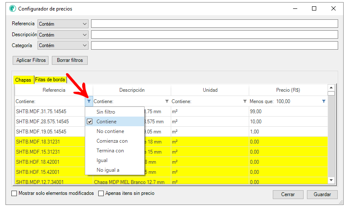Enable Mostrar solo elementos modificados checkbox
This screenshot has width=347, height=210.
coord(14,194)
